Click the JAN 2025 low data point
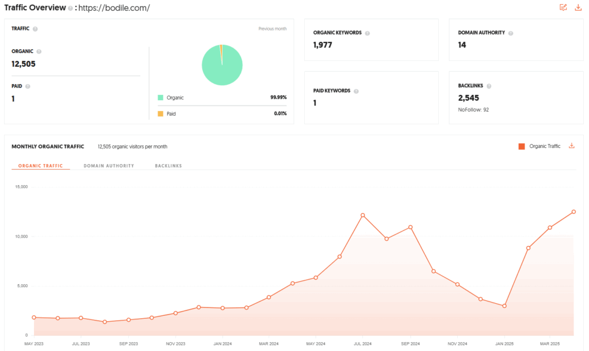 (x=504, y=306)
